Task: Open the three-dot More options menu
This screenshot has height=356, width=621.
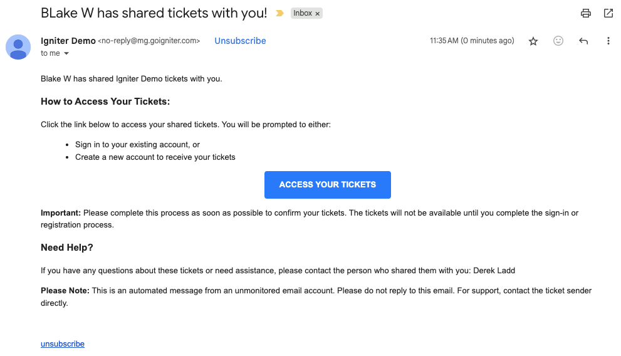Action: pos(608,41)
